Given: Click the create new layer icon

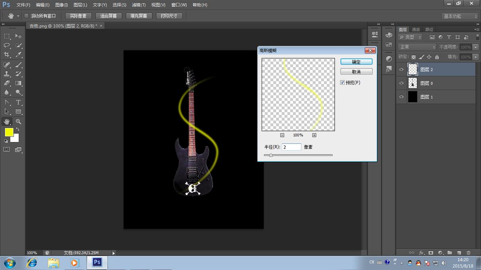Looking at the screenshot, I should [459, 253].
